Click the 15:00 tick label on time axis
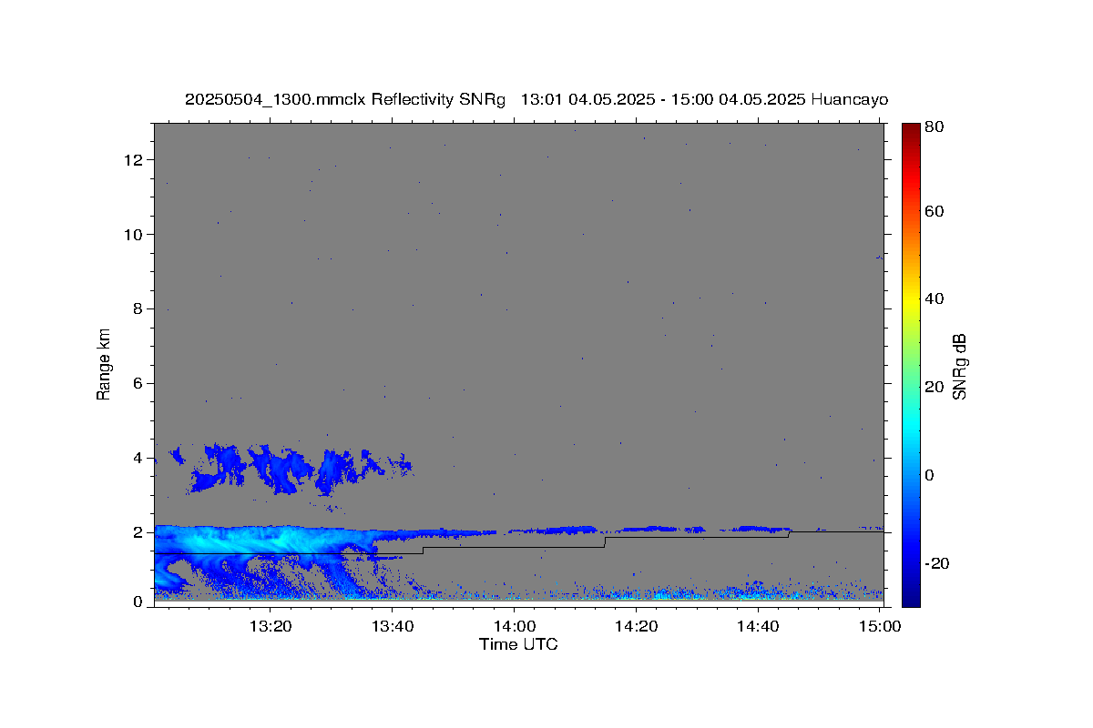 879,626
